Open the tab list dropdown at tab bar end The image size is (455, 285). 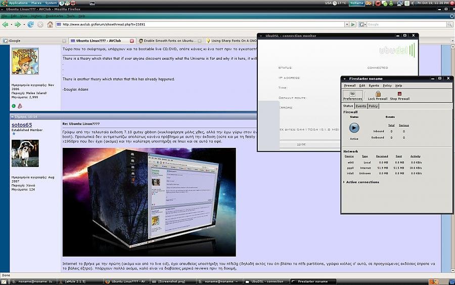pyautogui.click(x=452, y=41)
